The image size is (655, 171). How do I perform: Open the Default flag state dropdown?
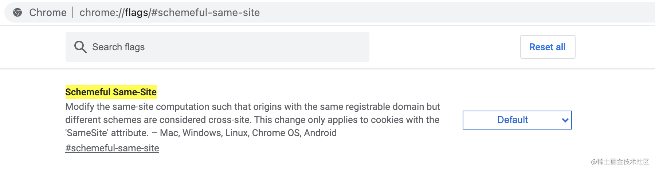pyautogui.click(x=517, y=120)
